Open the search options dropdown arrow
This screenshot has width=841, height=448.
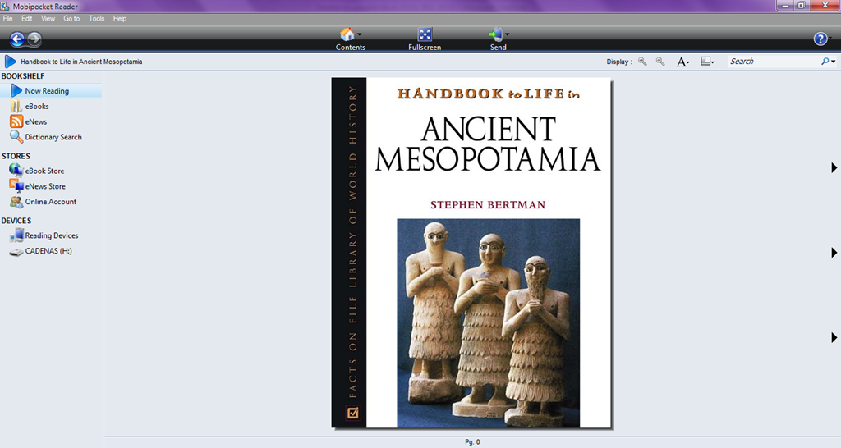(x=833, y=62)
